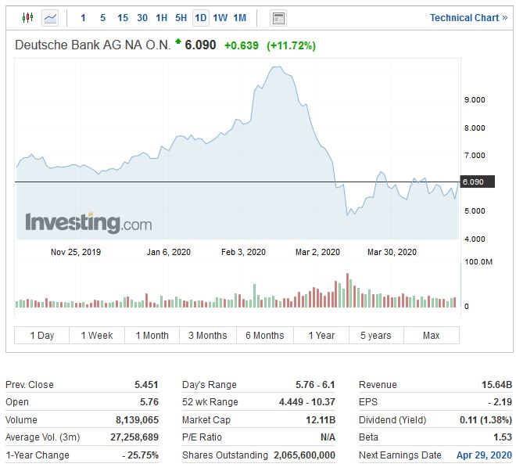516x471 pixels.
Task: Click the Nov 25, 2019 date label
Action: 76,252
